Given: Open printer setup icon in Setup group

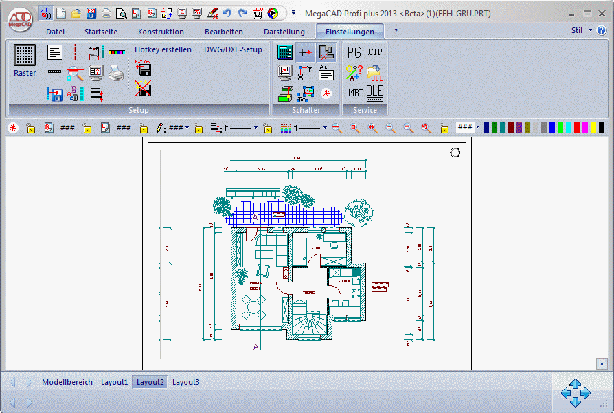Looking at the screenshot, I should [x=116, y=73].
